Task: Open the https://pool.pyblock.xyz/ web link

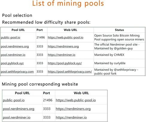Action: tap(65, 63)
